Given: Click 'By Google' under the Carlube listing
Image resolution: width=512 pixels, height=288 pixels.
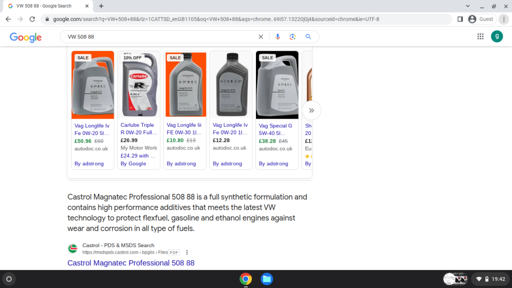Looking at the screenshot, I should pos(133,164).
